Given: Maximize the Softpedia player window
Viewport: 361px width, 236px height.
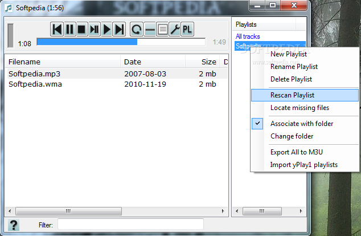Looking at the screenshot, I should [x=273, y=6].
